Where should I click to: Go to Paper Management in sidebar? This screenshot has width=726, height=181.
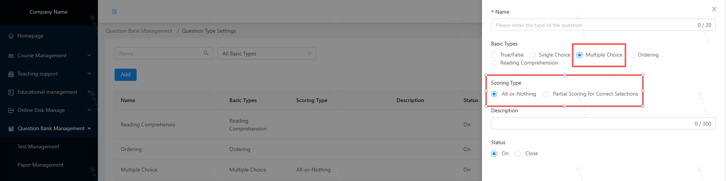pyautogui.click(x=40, y=165)
